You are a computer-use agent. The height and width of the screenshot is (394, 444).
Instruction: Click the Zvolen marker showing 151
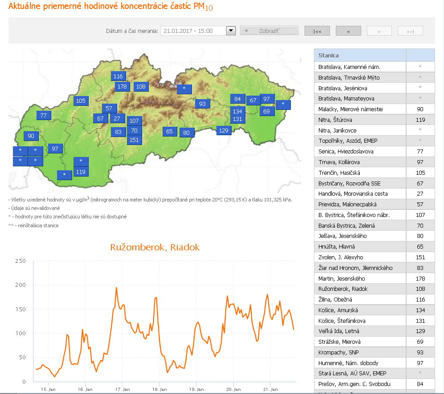point(134,140)
